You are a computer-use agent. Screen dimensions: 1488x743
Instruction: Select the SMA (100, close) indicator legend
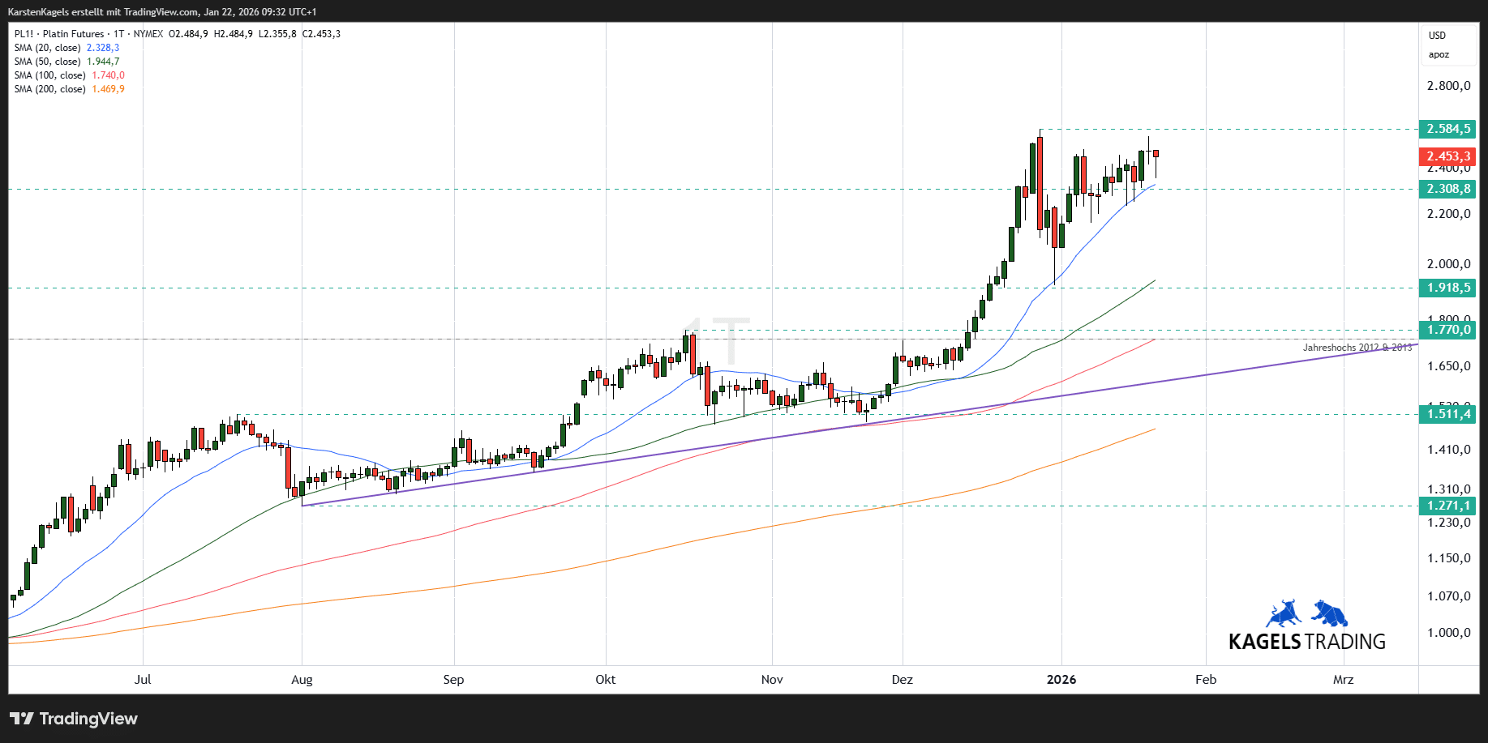50,75
